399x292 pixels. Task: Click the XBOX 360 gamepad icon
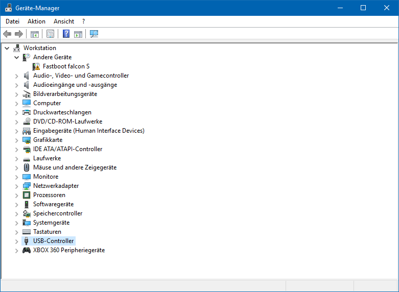click(x=27, y=250)
